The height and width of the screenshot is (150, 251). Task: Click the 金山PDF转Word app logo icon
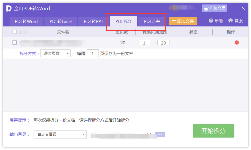(x=9, y=9)
